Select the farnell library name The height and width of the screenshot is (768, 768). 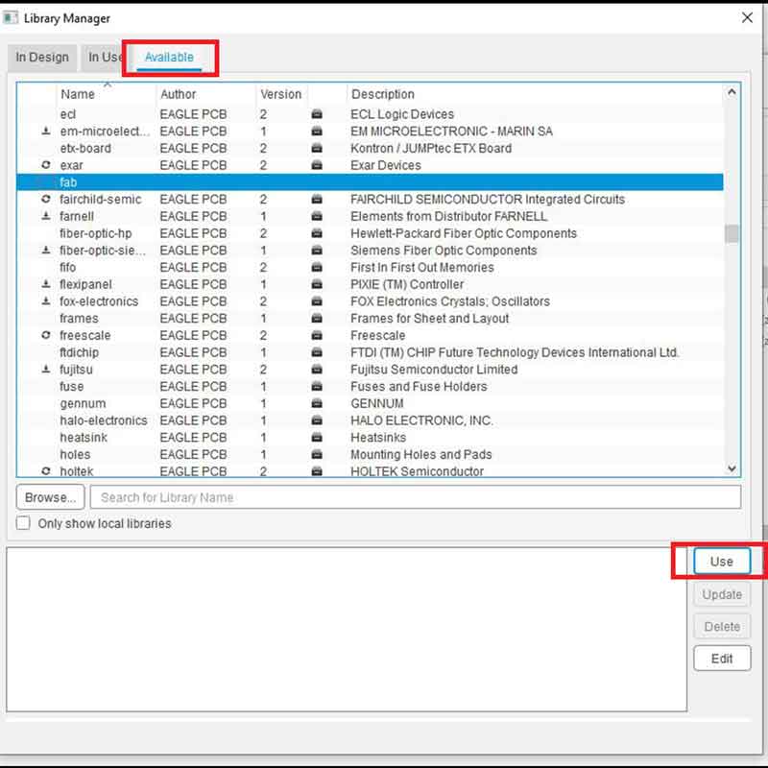pos(77,216)
